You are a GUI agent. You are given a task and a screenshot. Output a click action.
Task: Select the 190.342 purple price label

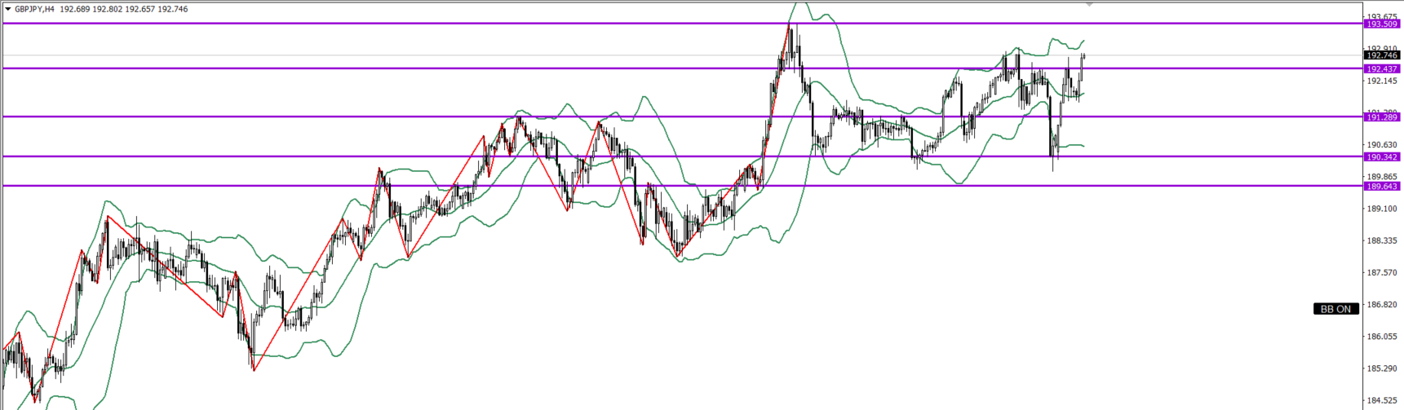[1382, 157]
